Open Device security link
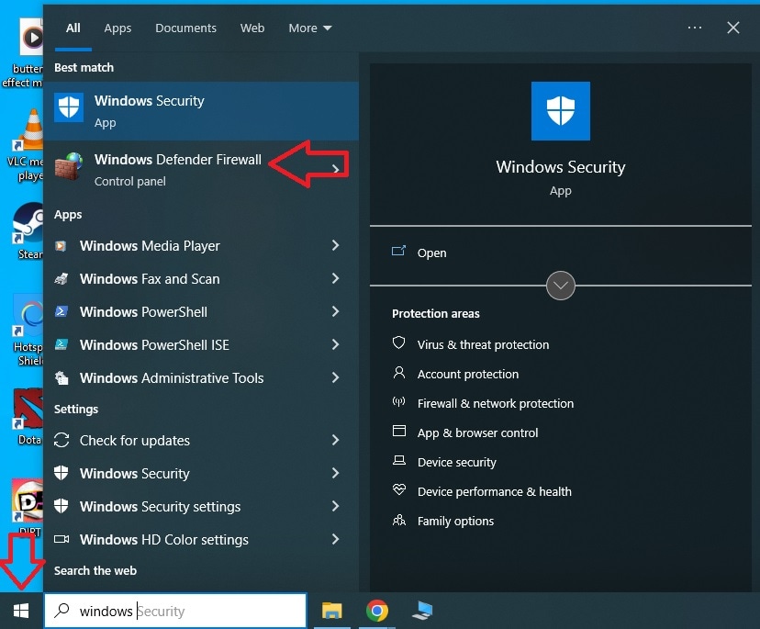The height and width of the screenshot is (629, 760). [x=457, y=462]
